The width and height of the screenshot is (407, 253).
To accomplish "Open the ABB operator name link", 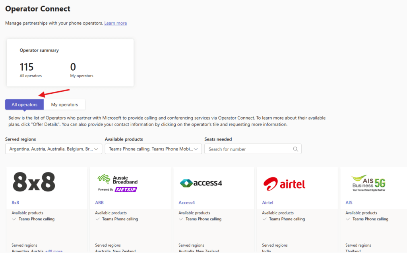I will [99, 203].
